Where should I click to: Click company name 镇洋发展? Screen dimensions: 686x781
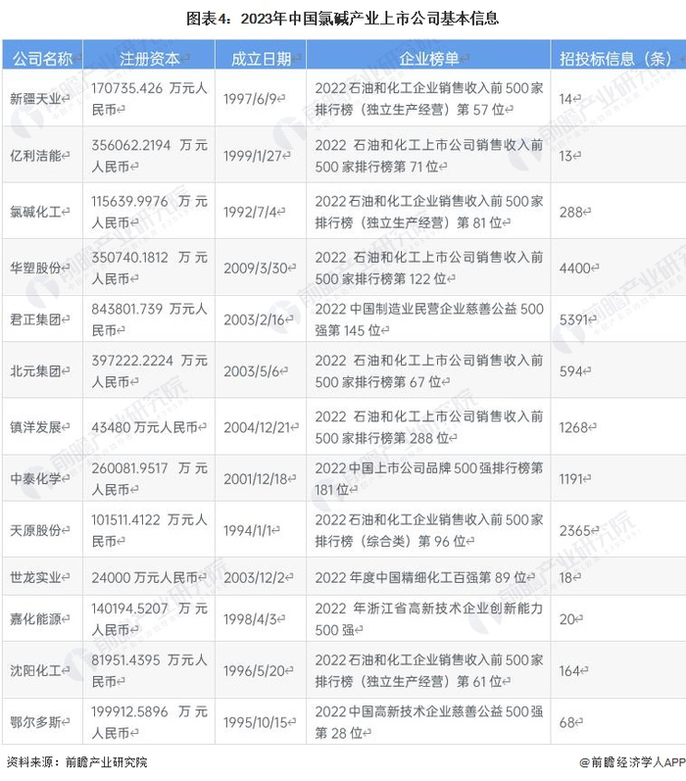35,427
